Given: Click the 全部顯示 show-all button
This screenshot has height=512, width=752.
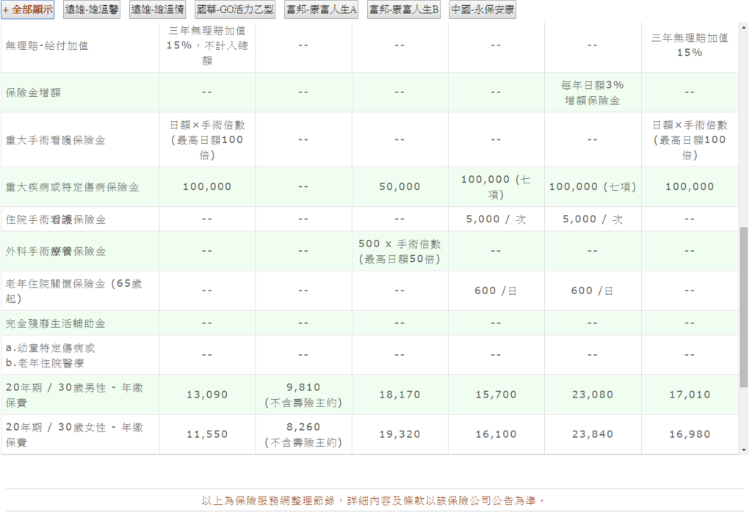Looking at the screenshot, I should pos(28,10).
